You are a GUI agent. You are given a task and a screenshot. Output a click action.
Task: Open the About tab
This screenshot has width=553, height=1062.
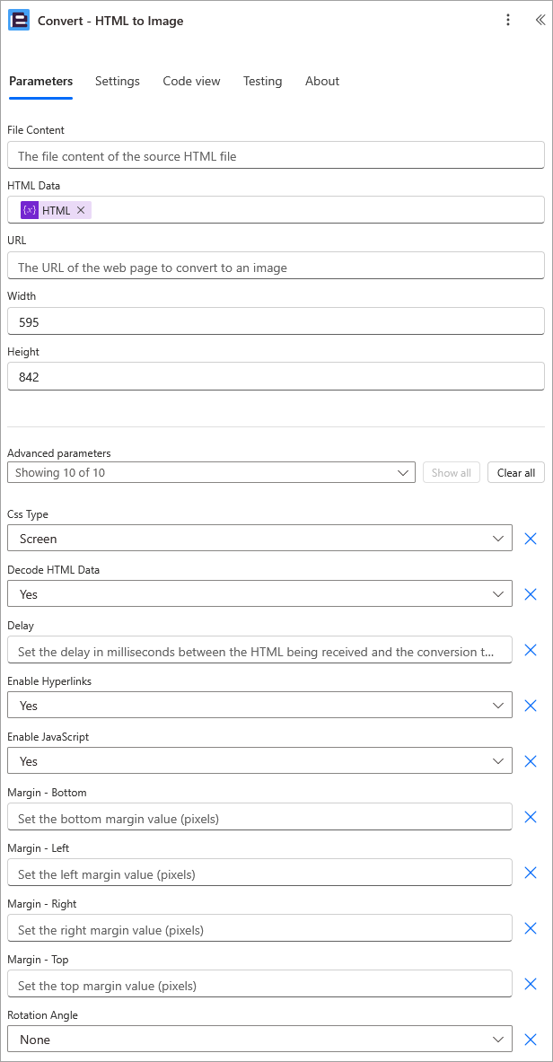(322, 82)
